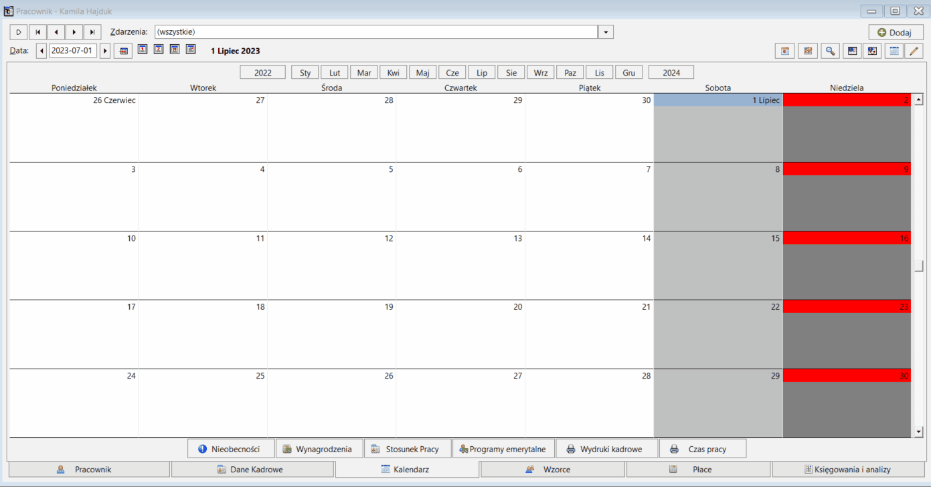
Task: Select the day cell numbered 13
Action: pyautogui.click(x=460, y=266)
